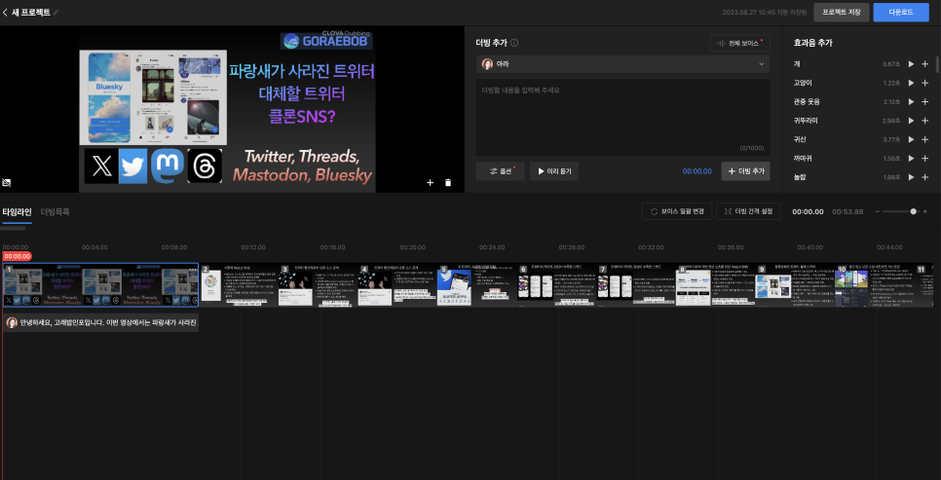Add the 놀람 sound effect

(924, 177)
